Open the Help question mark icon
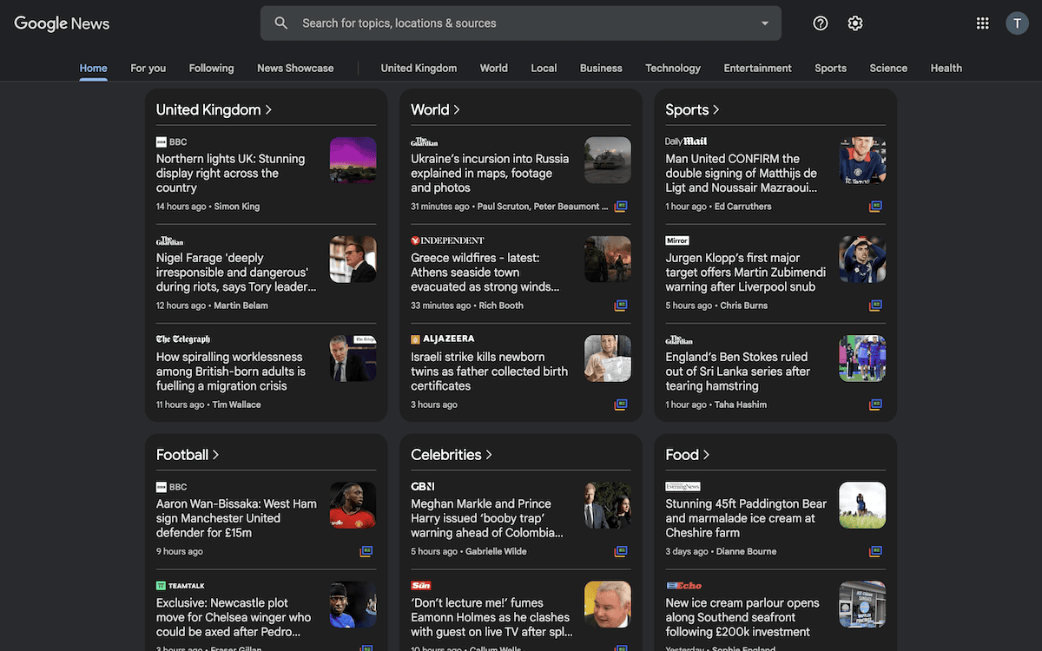The image size is (1042, 651). [x=821, y=23]
